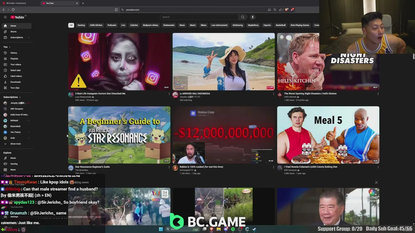Select the MapleStory filter chip
This screenshot has height=233, width=415.
pyautogui.click(x=253, y=25)
